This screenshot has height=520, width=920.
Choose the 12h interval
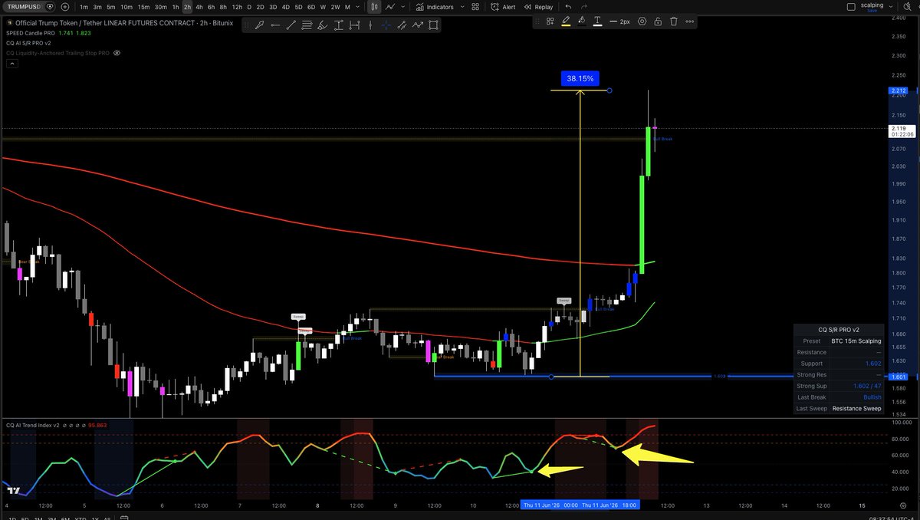tap(237, 7)
